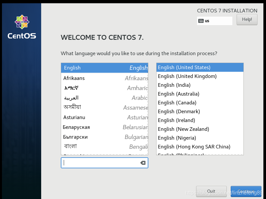The height and width of the screenshot is (199, 266).
Task: Pick English (Denmark) locale
Action: click(200, 112)
